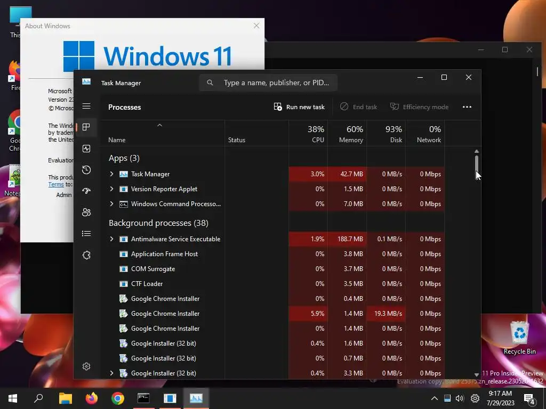This screenshot has height=409, width=546.
Task: Expand Antimalware Service Executable row
Action: [111, 239]
